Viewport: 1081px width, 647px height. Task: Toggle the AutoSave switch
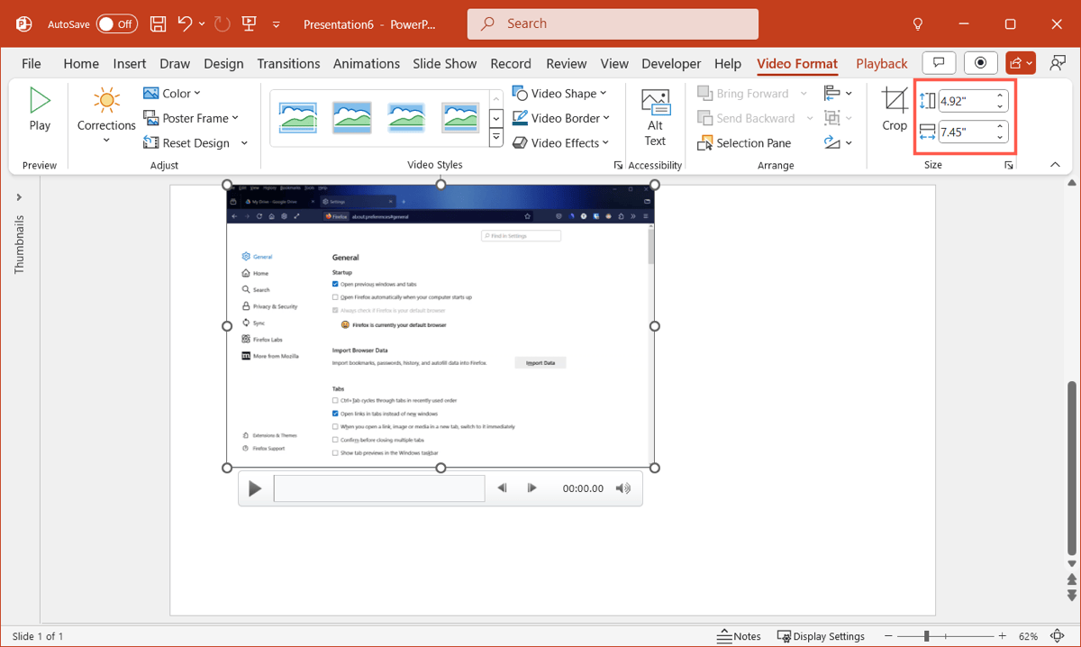(x=117, y=24)
